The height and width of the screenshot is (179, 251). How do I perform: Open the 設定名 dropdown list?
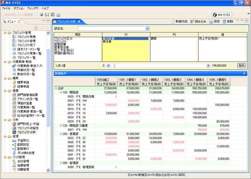(x=148, y=28)
